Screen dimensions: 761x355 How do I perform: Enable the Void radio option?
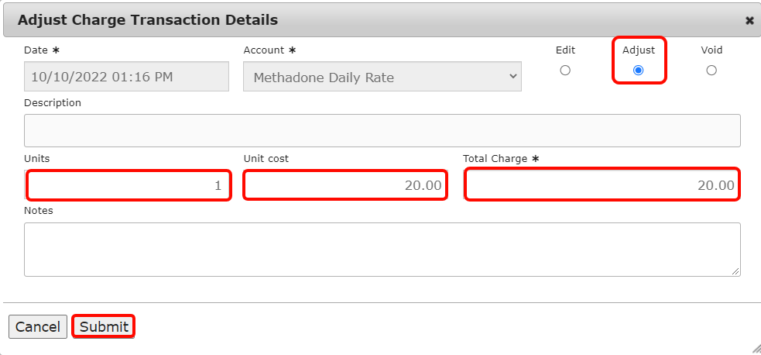(711, 71)
